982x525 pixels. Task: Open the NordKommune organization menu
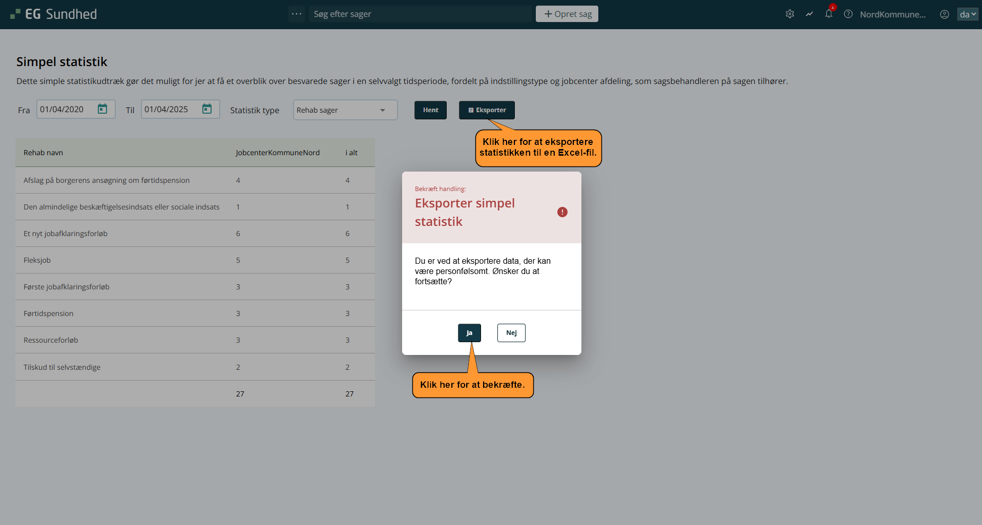click(892, 14)
